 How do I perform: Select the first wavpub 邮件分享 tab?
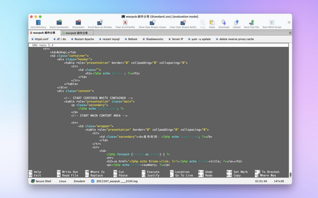pos(43,33)
